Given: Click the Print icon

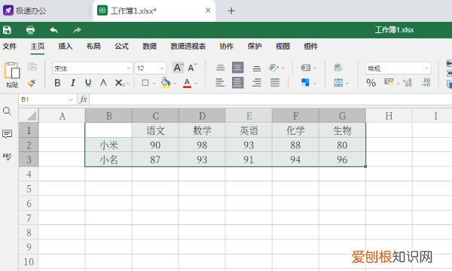Looking at the screenshot, I should pyautogui.click(x=30, y=30).
